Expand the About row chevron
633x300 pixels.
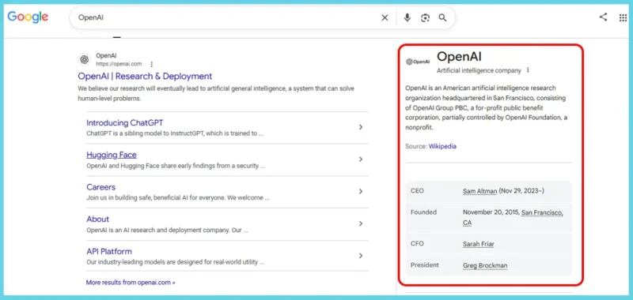[x=361, y=223]
